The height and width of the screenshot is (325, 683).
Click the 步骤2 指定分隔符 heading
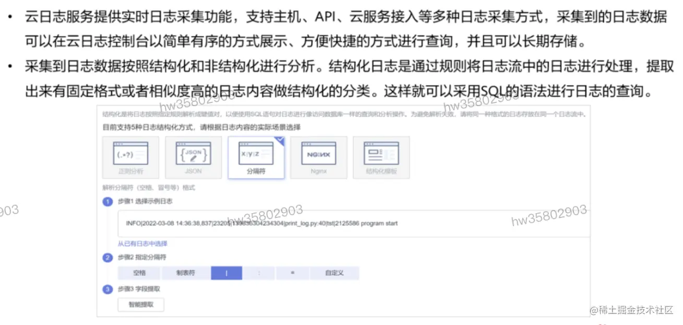click(143, 258)
